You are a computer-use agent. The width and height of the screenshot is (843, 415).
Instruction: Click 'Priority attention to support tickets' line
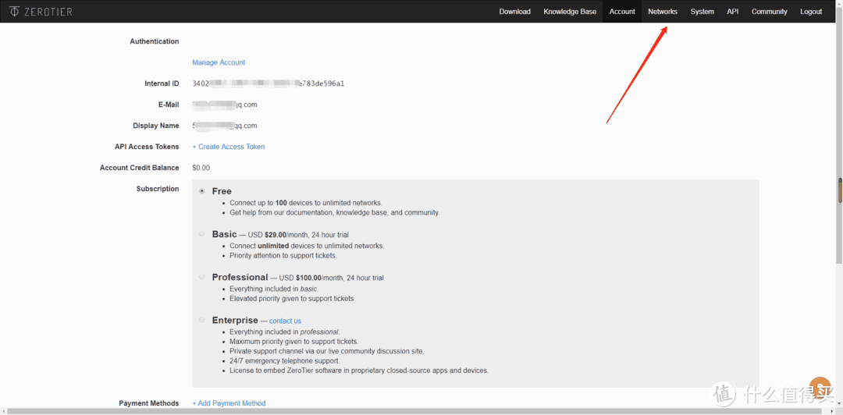tap(283, 255)
